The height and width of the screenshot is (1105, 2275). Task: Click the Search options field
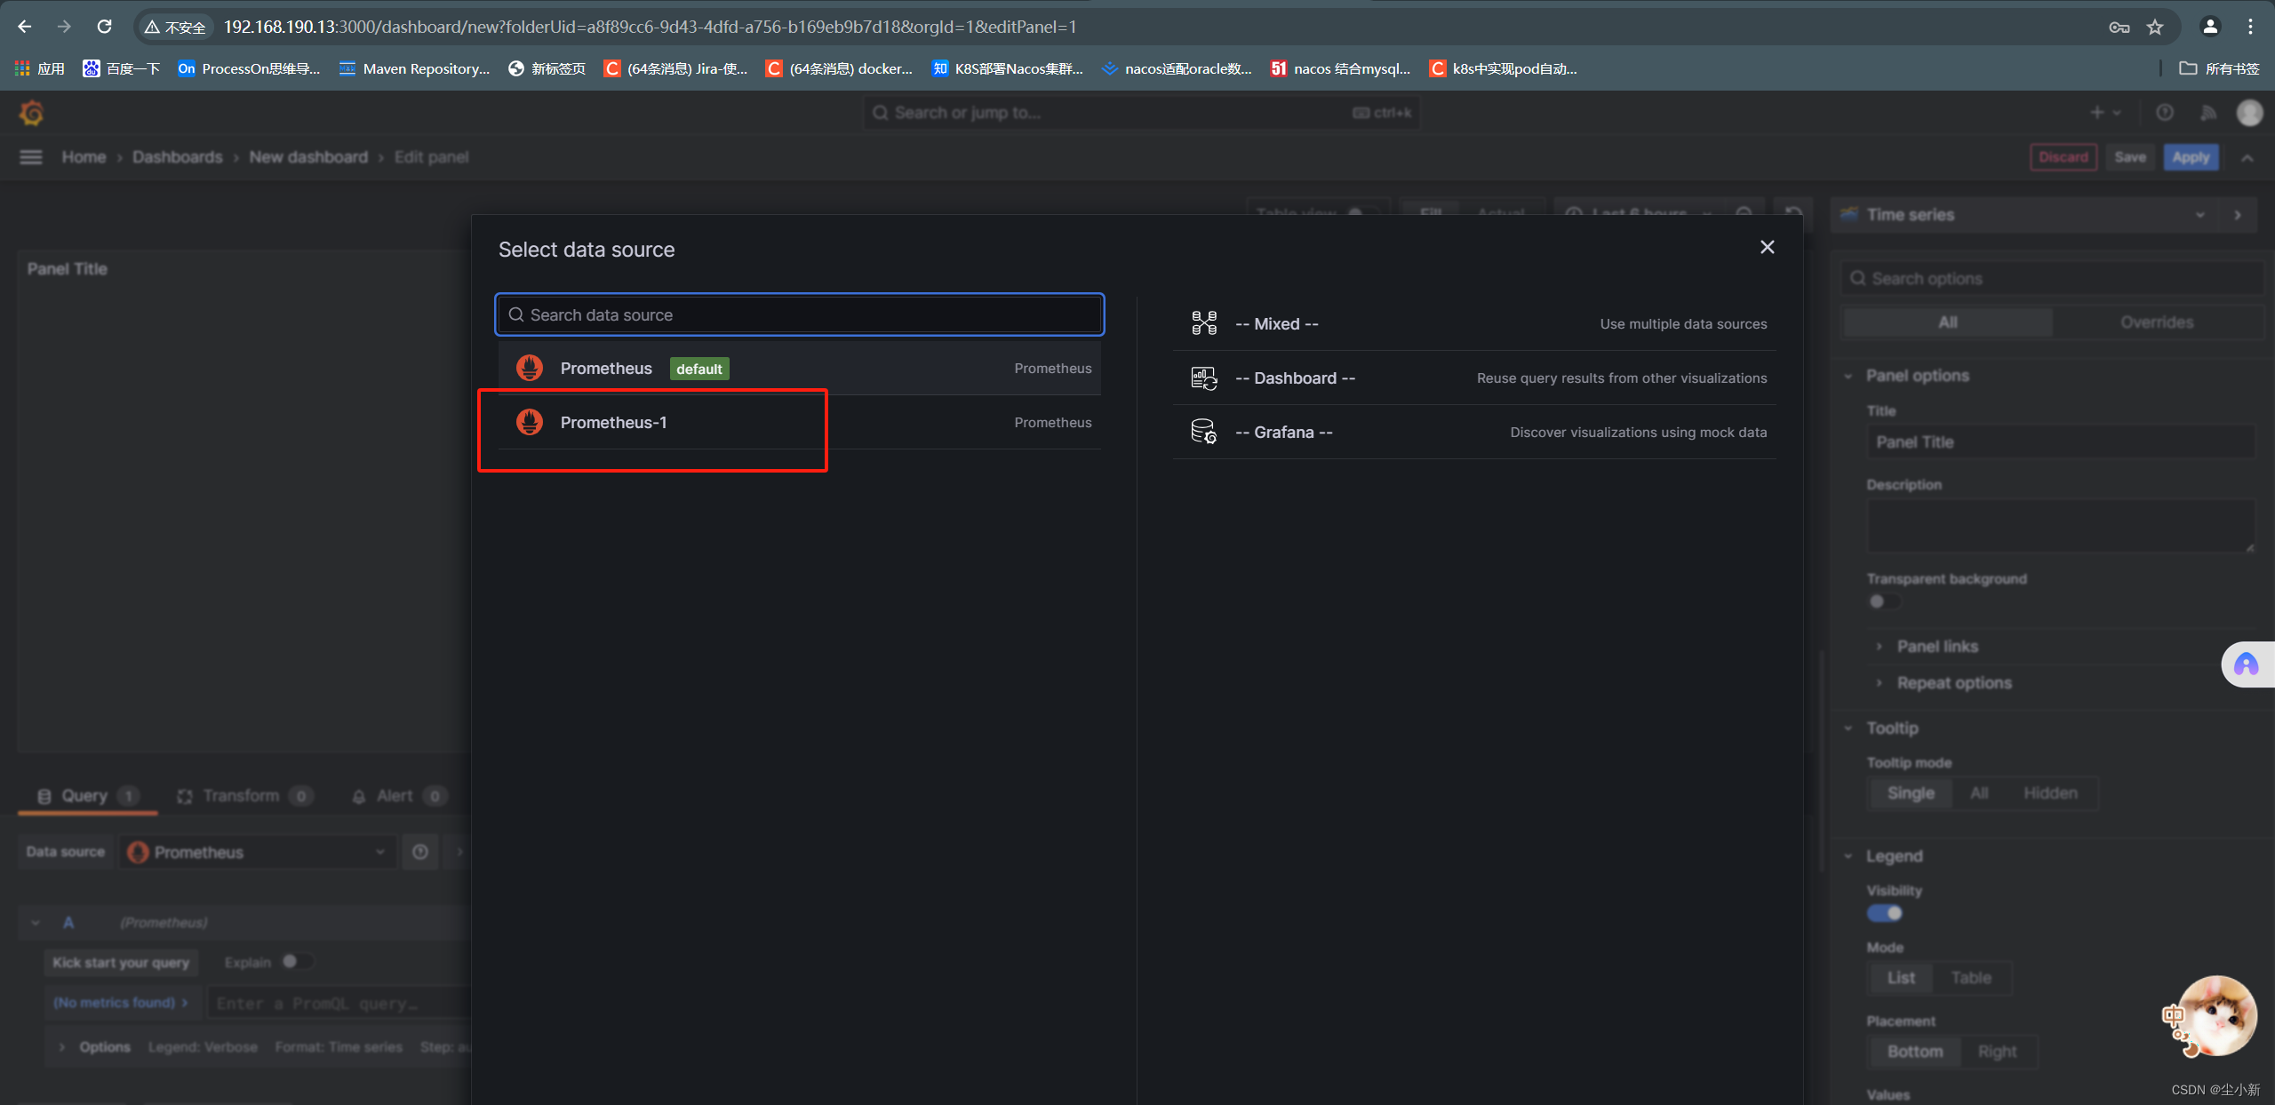tap(2053, 279)
